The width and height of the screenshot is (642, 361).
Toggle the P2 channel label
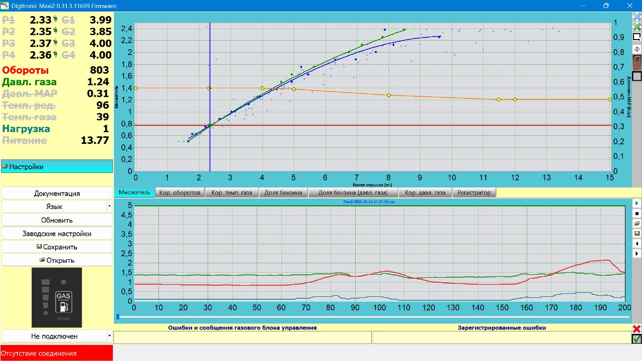click(9, 32)
